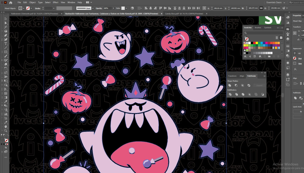Click the X position value field
Screen dimensions: 304x173
coord(218,8)
